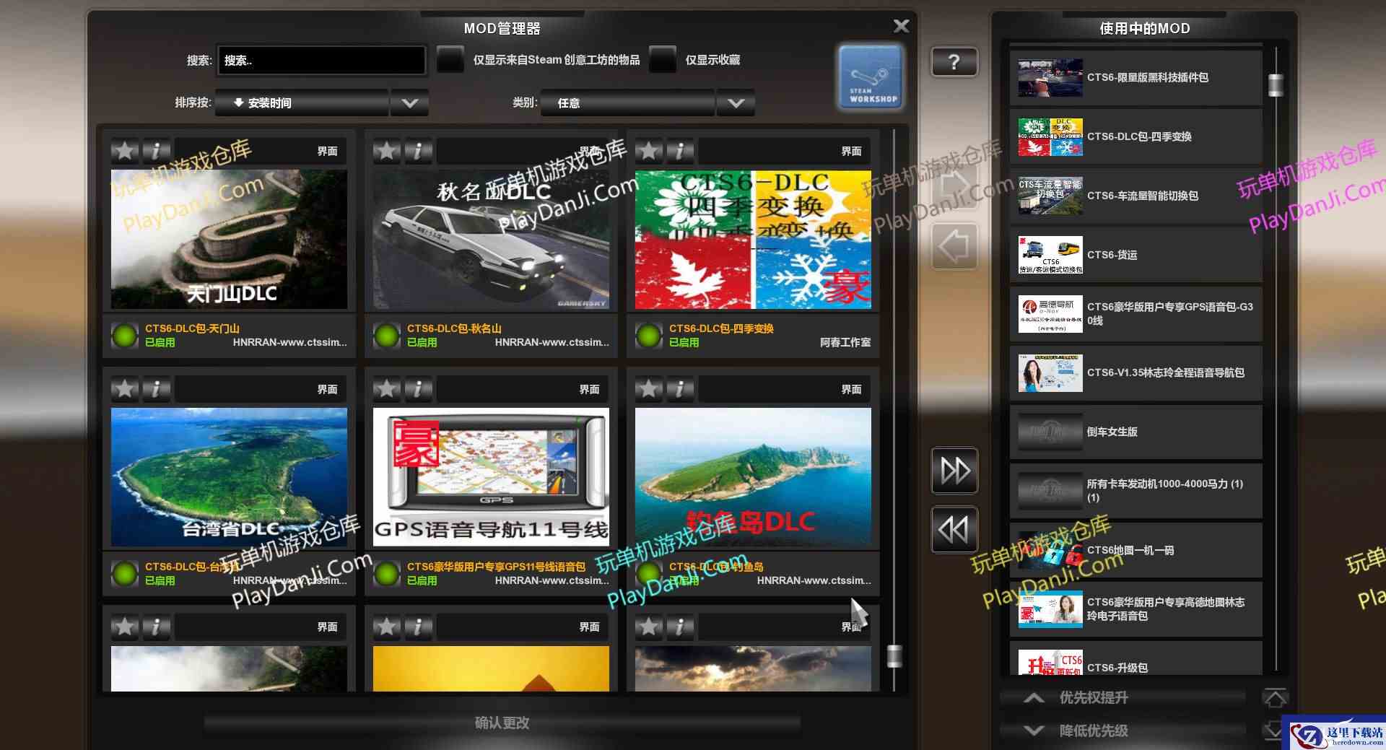Click the question mark help icon

point(954,62)
